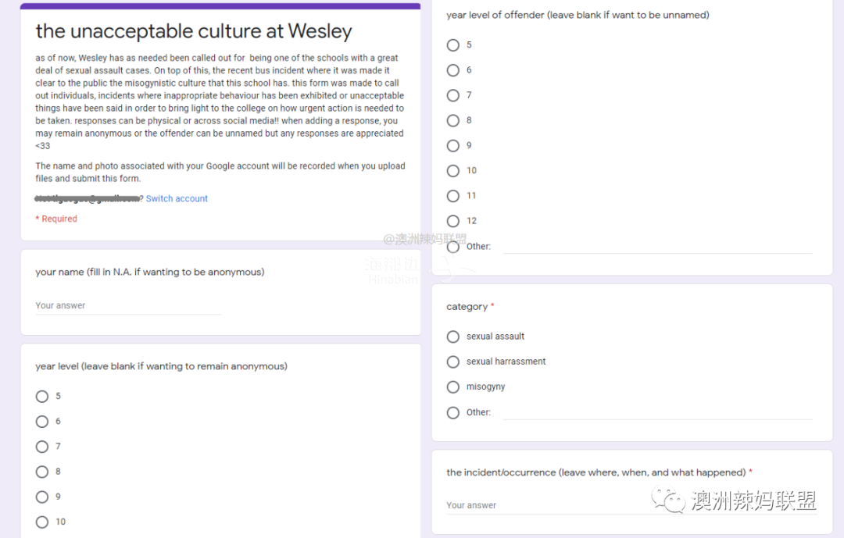Select year 5 in your own year level
844x538 pixels.
[42, 397]
